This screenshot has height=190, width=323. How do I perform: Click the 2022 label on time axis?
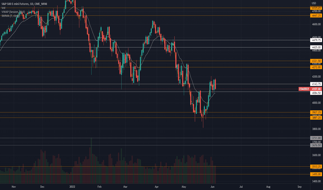coord(72,187)
